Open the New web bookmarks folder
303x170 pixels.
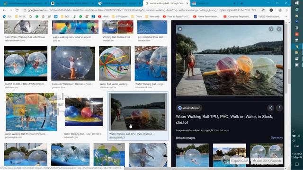pos(152,17)
